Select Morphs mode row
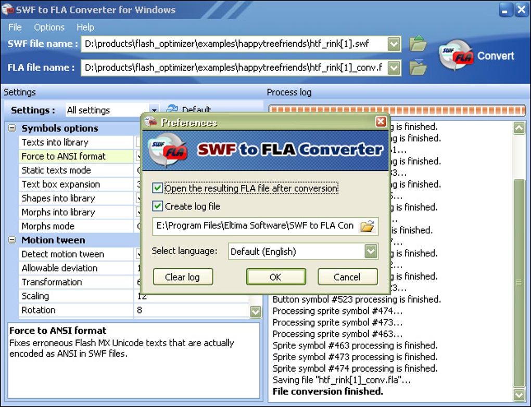Image resolution: width=531 pixels, height=407 pixels. (76, 226)
